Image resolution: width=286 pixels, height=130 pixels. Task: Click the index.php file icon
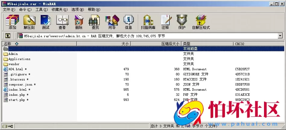(6, 95)
